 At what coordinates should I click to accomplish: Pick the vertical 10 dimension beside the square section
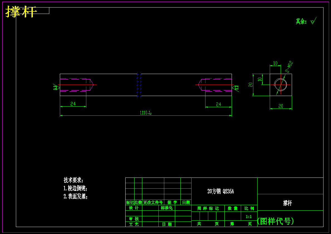click(x=260, y=79)
